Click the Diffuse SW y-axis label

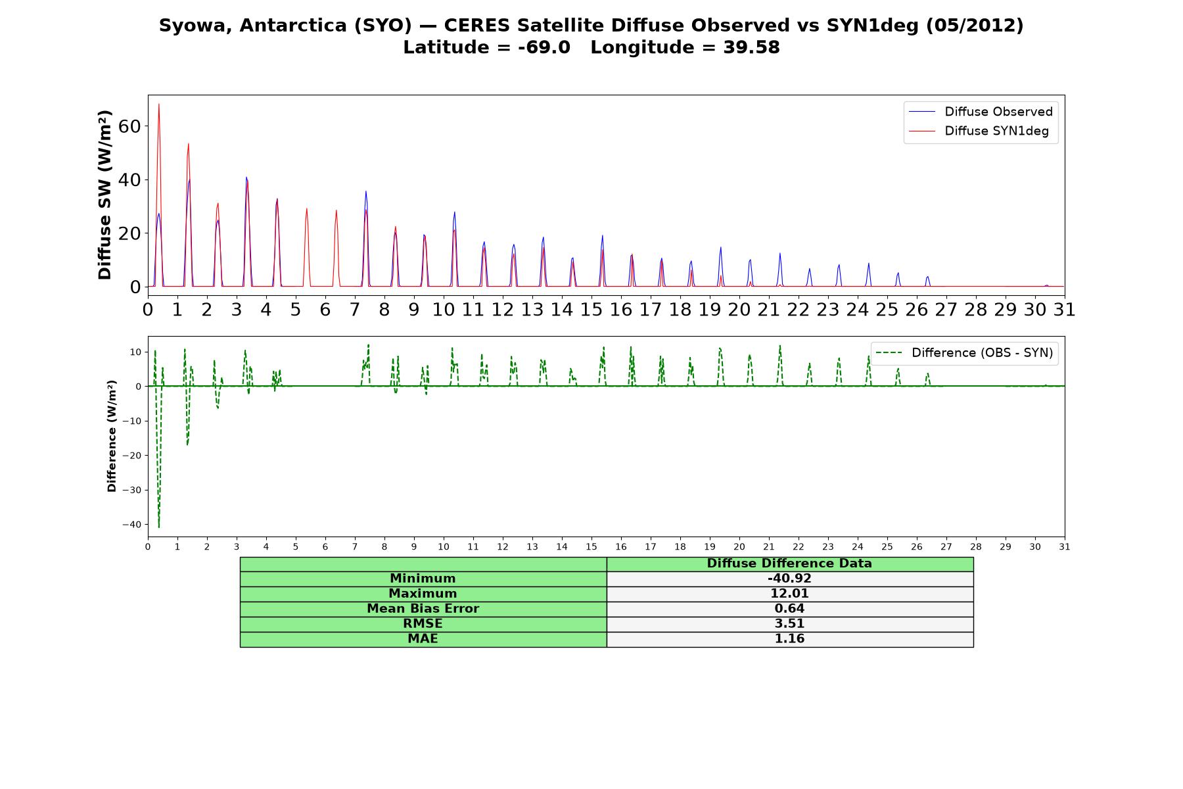tap(105, 195)
